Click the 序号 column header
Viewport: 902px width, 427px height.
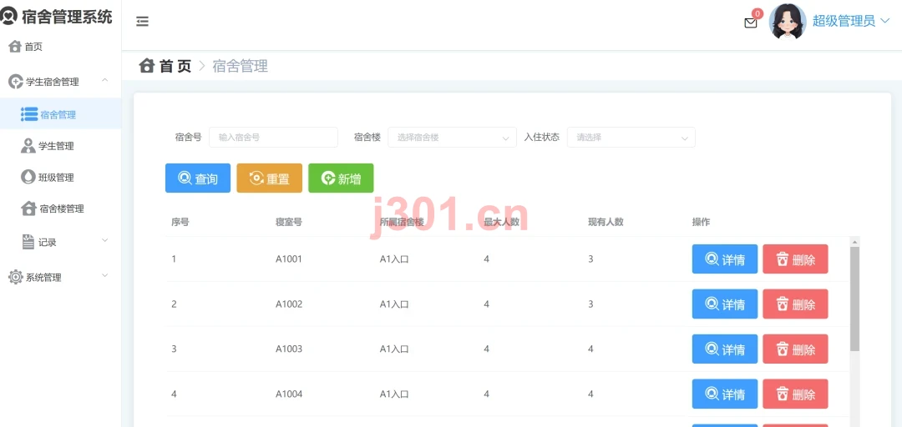(x=180, y=222)
